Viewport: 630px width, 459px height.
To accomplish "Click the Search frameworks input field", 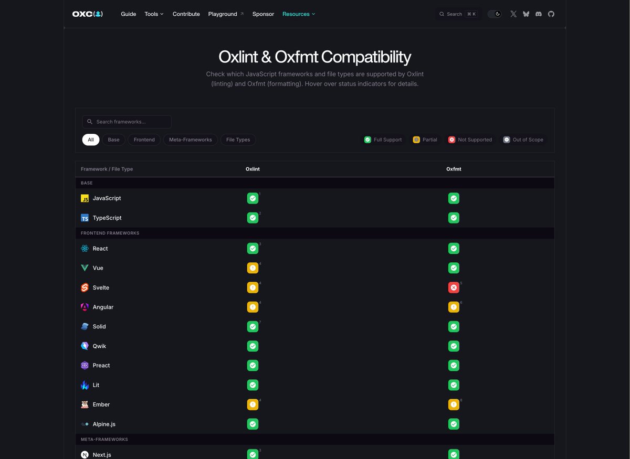I will click(127, 122).
